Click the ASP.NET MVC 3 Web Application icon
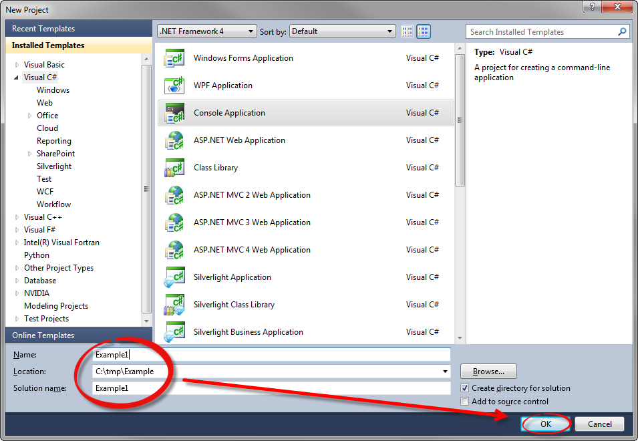This screenshot has height=441, width=638. click(x=174, y=223)
